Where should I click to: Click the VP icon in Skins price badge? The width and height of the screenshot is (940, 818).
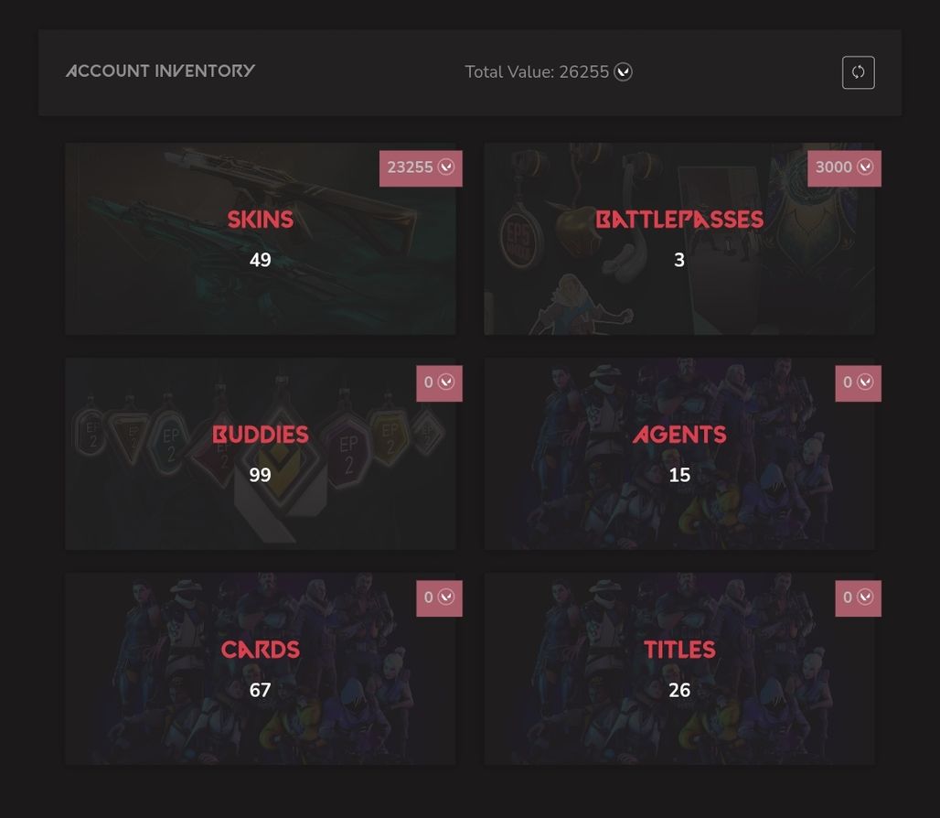point(446,167)
